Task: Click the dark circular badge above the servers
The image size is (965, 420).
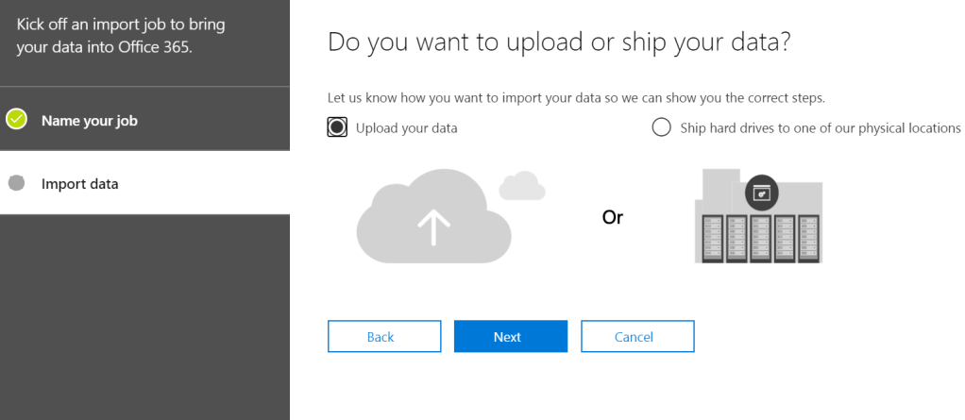Action: click(761, 193)
